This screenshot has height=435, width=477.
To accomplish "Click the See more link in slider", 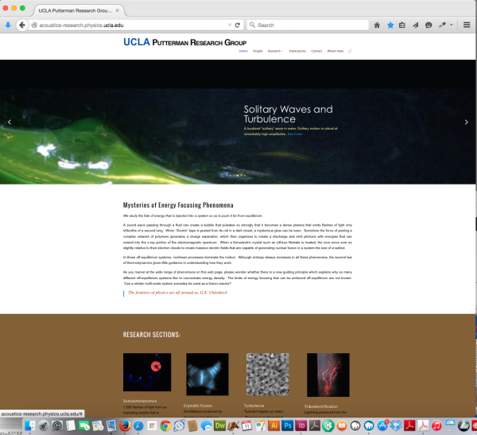I will [x=294, y=134].
